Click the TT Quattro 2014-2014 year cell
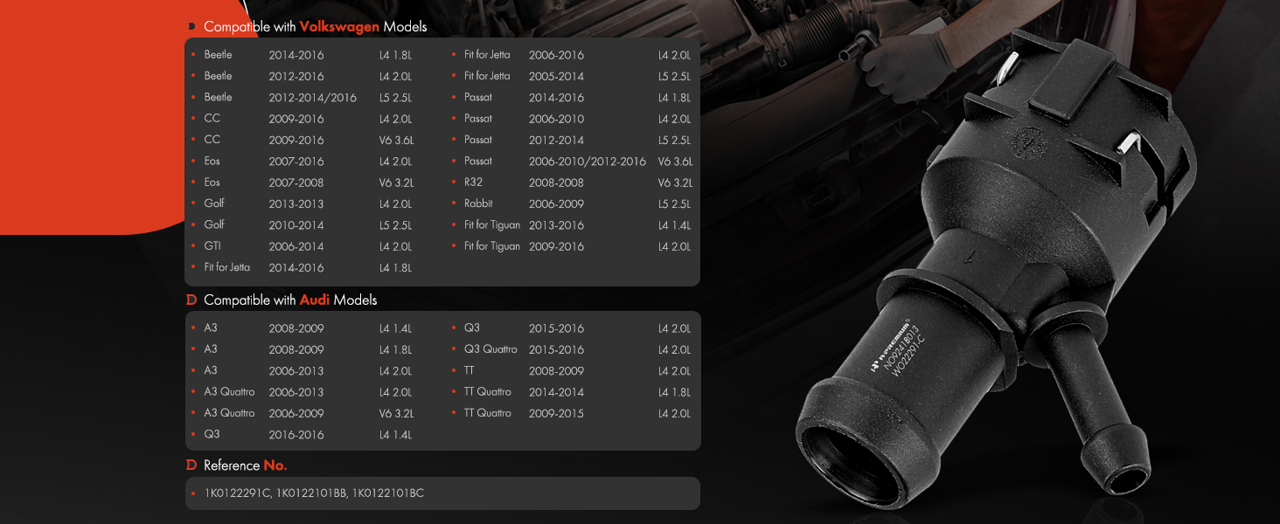Image resolution: width=1280 pixels, height=524 pixels. [556, 392]
